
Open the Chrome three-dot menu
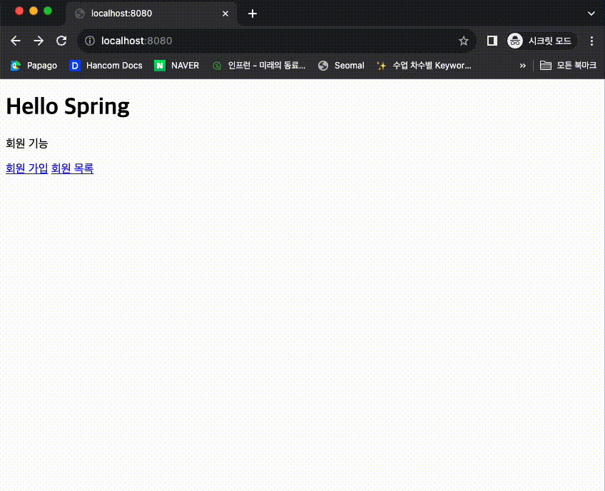click(x=591, y=41)
